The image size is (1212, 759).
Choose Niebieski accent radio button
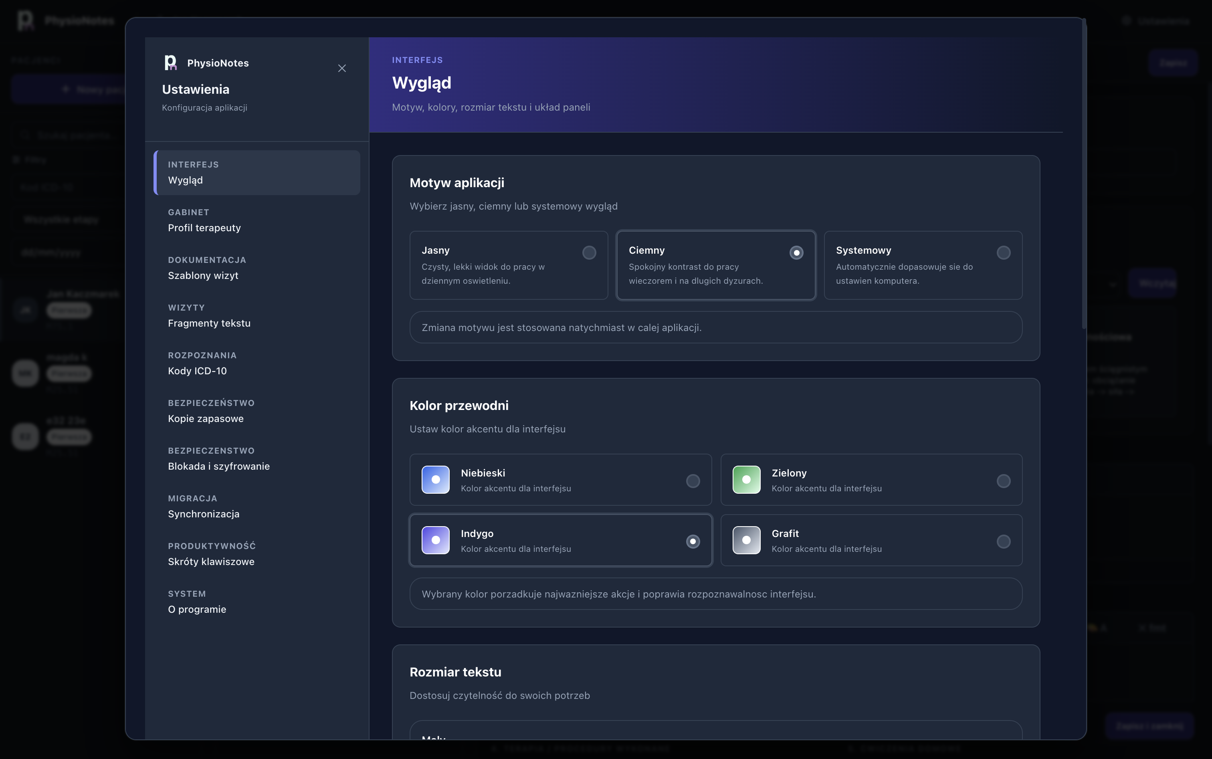tap(693, 481)
